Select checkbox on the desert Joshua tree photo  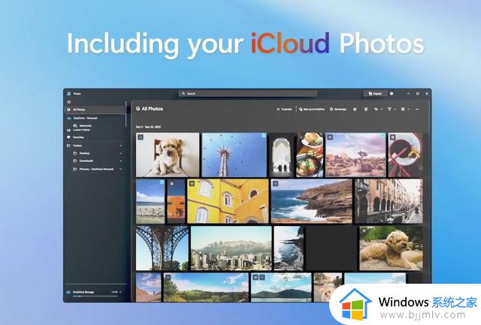point(330,137)
